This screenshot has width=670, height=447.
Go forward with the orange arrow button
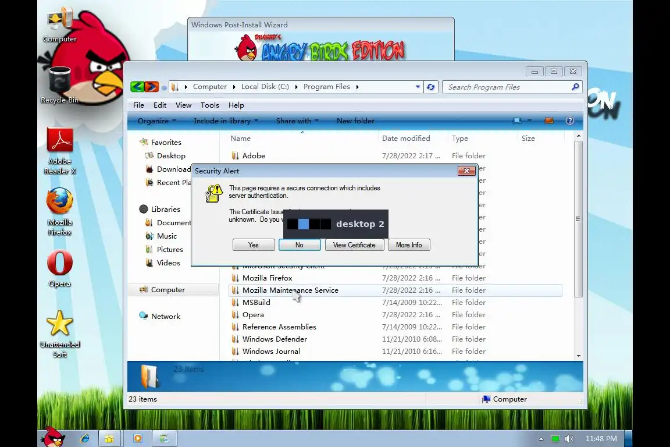click(x=152, y=87)
